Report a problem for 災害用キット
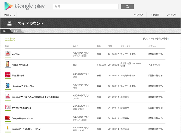The width and height of the screenshot is (181, 133). point(155,76)
